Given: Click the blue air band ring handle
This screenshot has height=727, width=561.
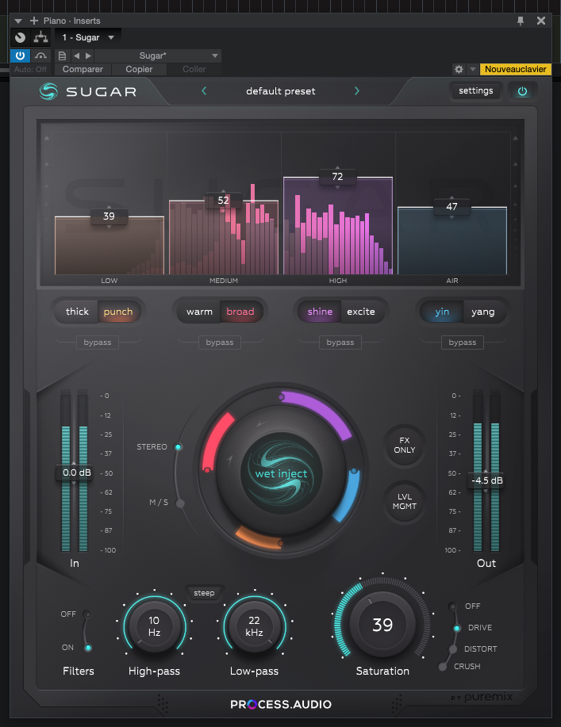Looking at the screenshot, I should click(354, 471).
